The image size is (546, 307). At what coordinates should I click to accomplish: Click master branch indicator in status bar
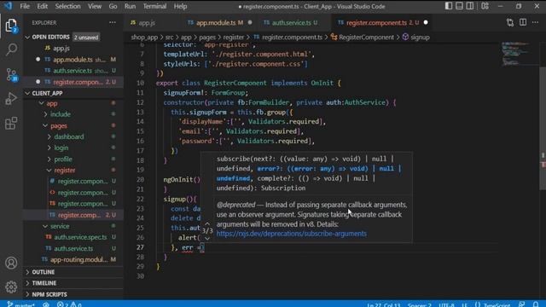[x=20, y=304]
